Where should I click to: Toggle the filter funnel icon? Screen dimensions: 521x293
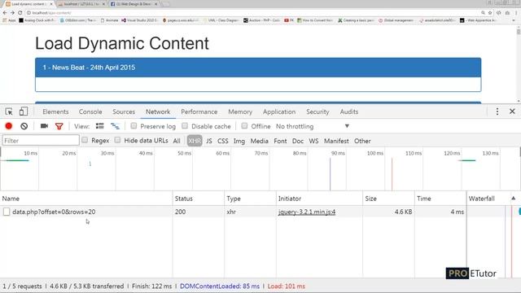pyautogui.click(x=59, y=126)
